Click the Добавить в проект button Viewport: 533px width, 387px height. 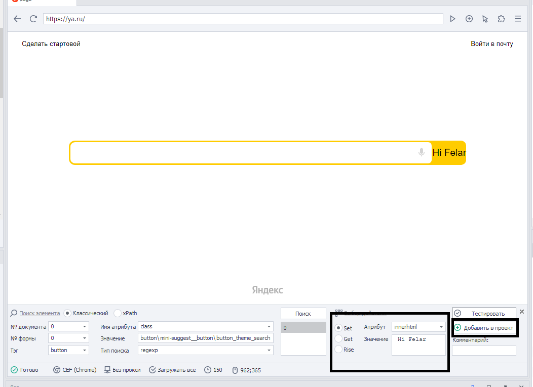point(484,328)
